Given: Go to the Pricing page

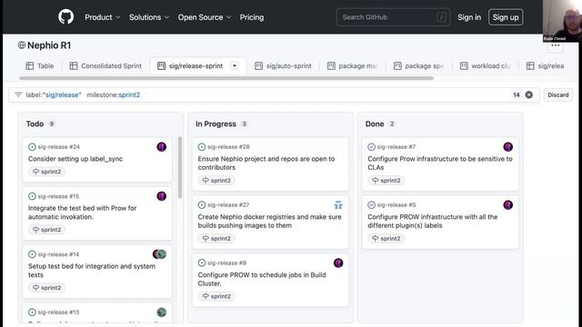Looking at the screenshot, I should (252, 17).
